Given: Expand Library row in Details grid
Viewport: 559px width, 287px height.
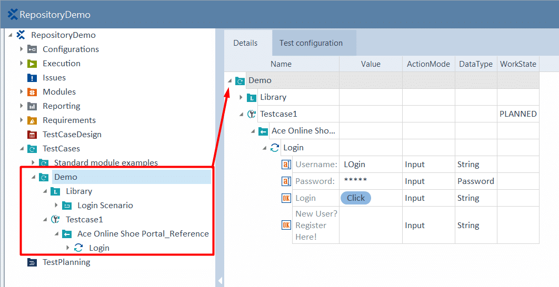Looking at the screenshot, I should tap(241, 97).
